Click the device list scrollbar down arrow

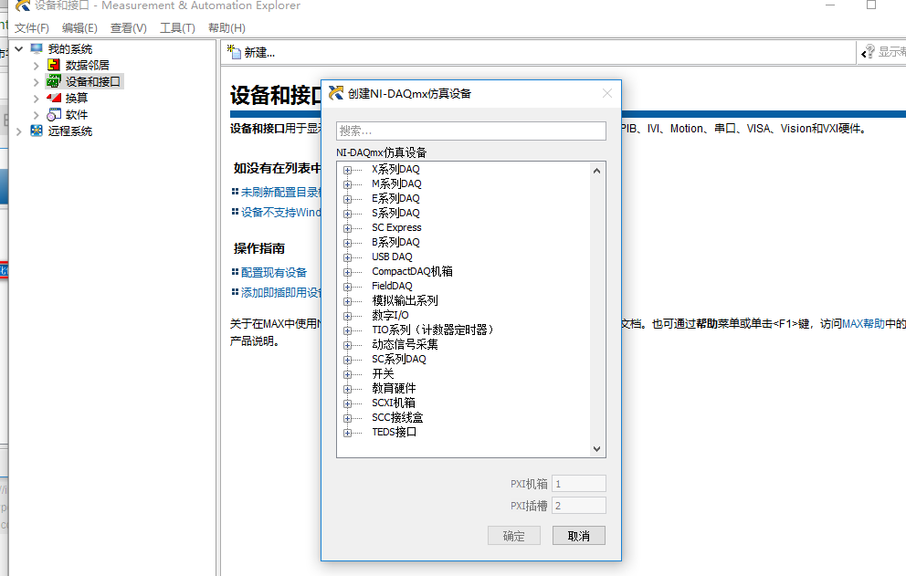click(x=596, y=449)
